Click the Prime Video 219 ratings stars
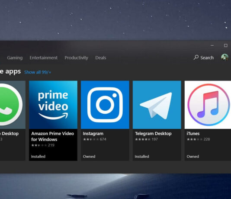Image resolution: width=231 pixels, height=199 pixels. [39, 145]
